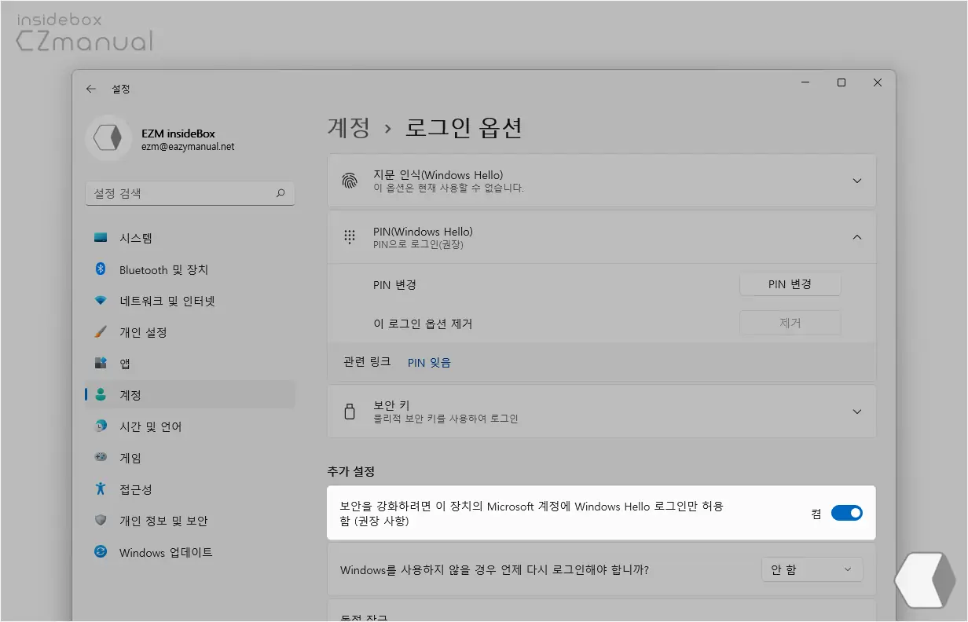968x622 pixels.
Task: Click the 개인 설정 paintbrush icon
Action: (101, 332)
